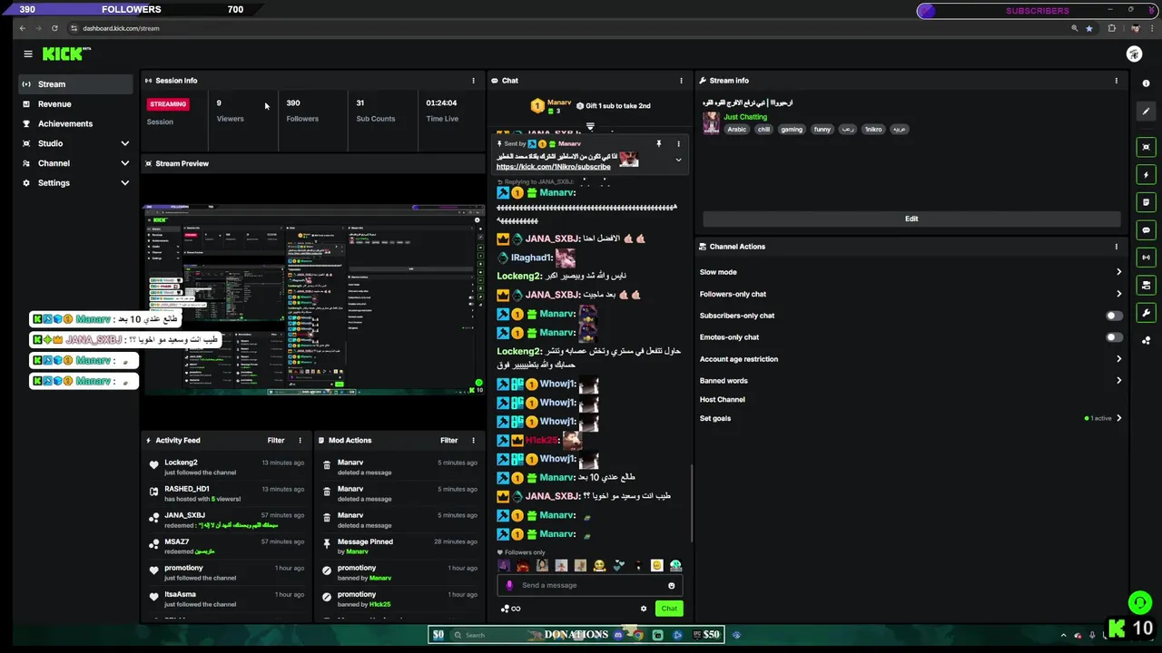This screenshot has width=1162, height=653.
Task: Click the Just Chatting category link
Action: coord(745,117)
